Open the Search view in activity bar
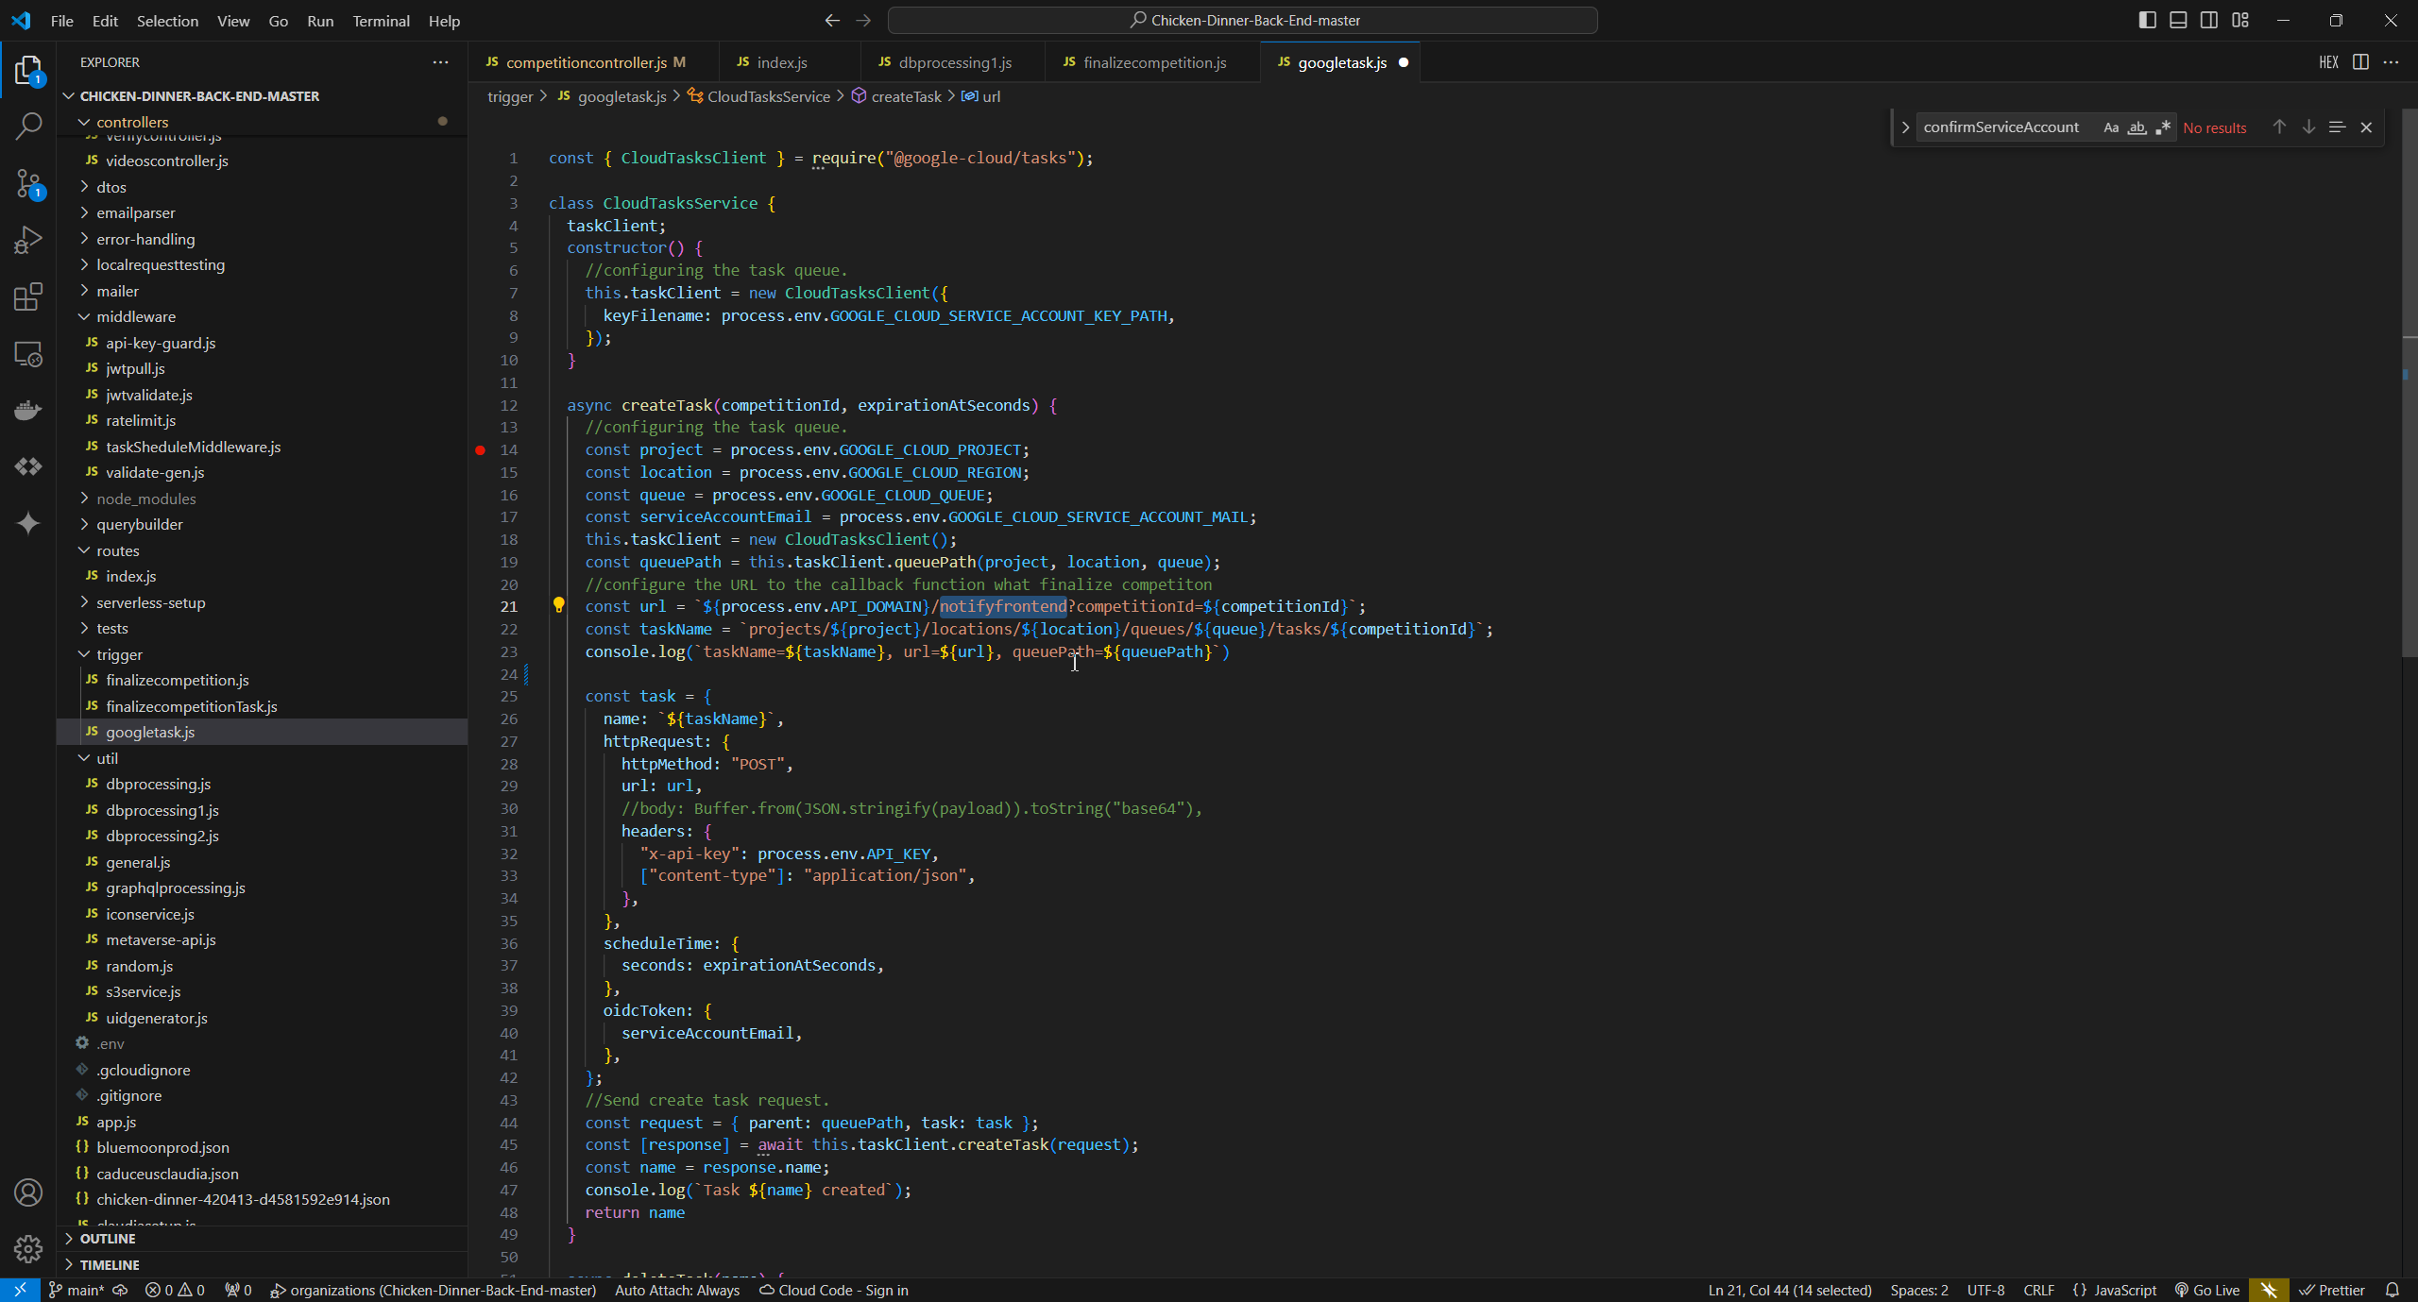This screenshot has height=1302, width=2418. 28,126
